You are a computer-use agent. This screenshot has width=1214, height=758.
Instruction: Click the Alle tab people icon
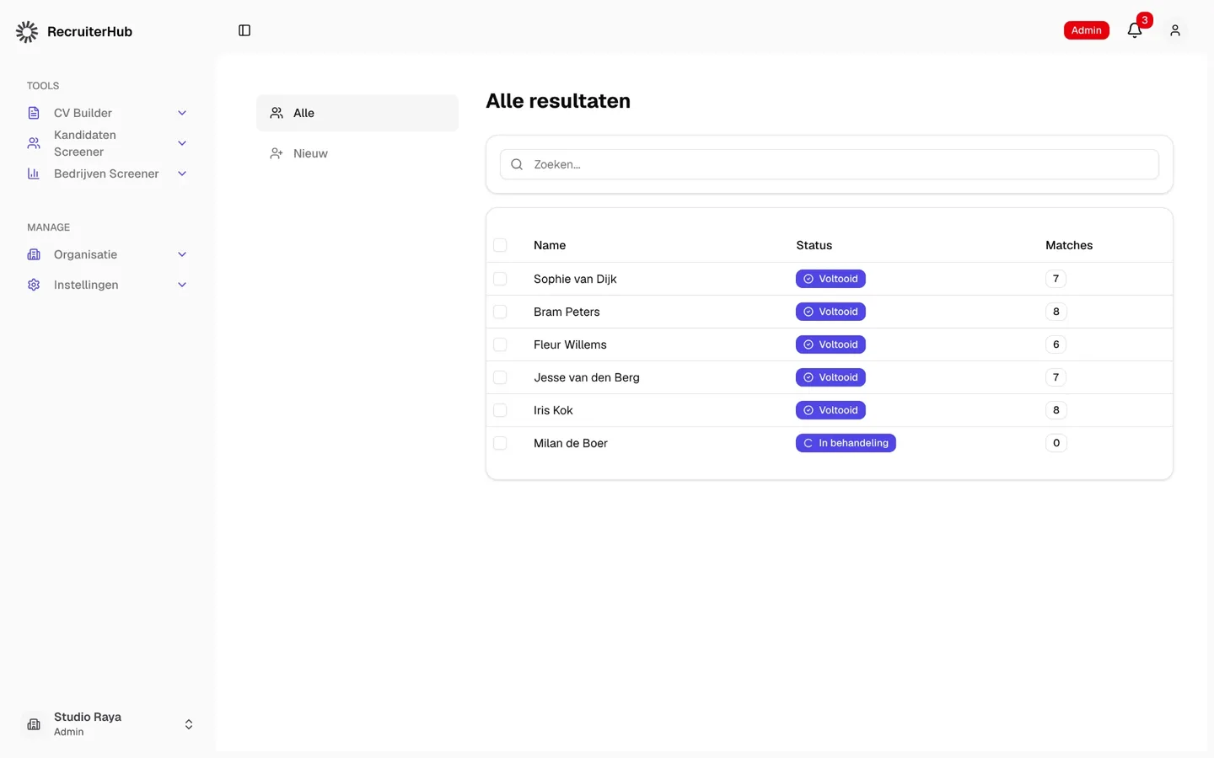coord(277,113)
